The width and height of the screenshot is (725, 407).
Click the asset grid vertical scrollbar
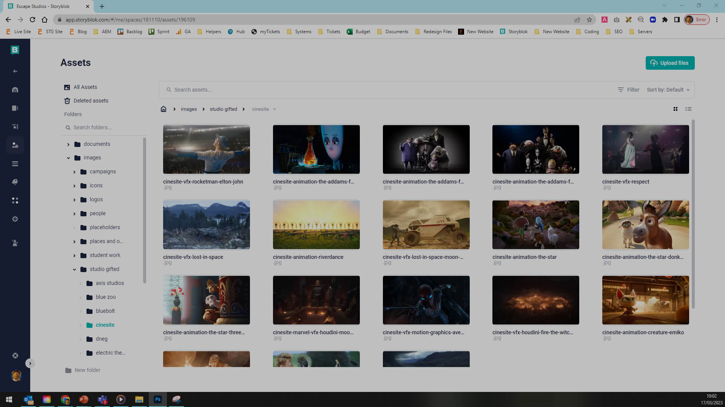pyautogui.click(x=693, y=214)
